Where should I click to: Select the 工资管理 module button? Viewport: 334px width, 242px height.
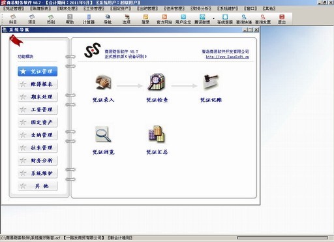[38, 110]
